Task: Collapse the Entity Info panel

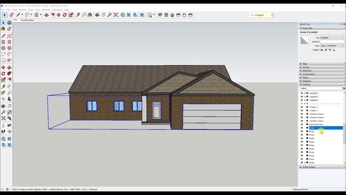Action: pyautogui.click(x=322, y=28)
